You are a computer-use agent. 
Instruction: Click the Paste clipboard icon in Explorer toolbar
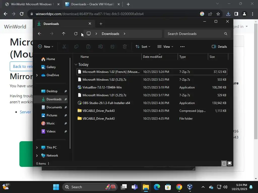pyautogui.click(x=88, y=46)
